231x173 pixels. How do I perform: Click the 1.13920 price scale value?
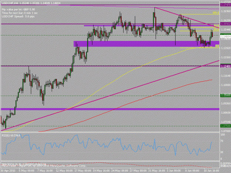click(226, 48)
